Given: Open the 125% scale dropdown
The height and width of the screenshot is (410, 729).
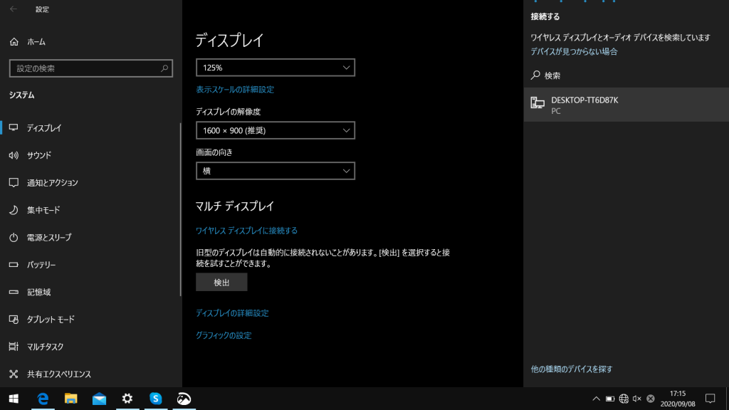Looking at the screenshot, I should pyautogui.click(x=276, y=68).
